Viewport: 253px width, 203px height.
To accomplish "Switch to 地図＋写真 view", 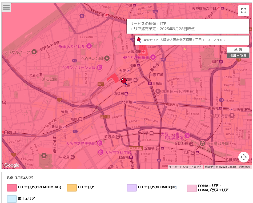I will coord(238,55).
